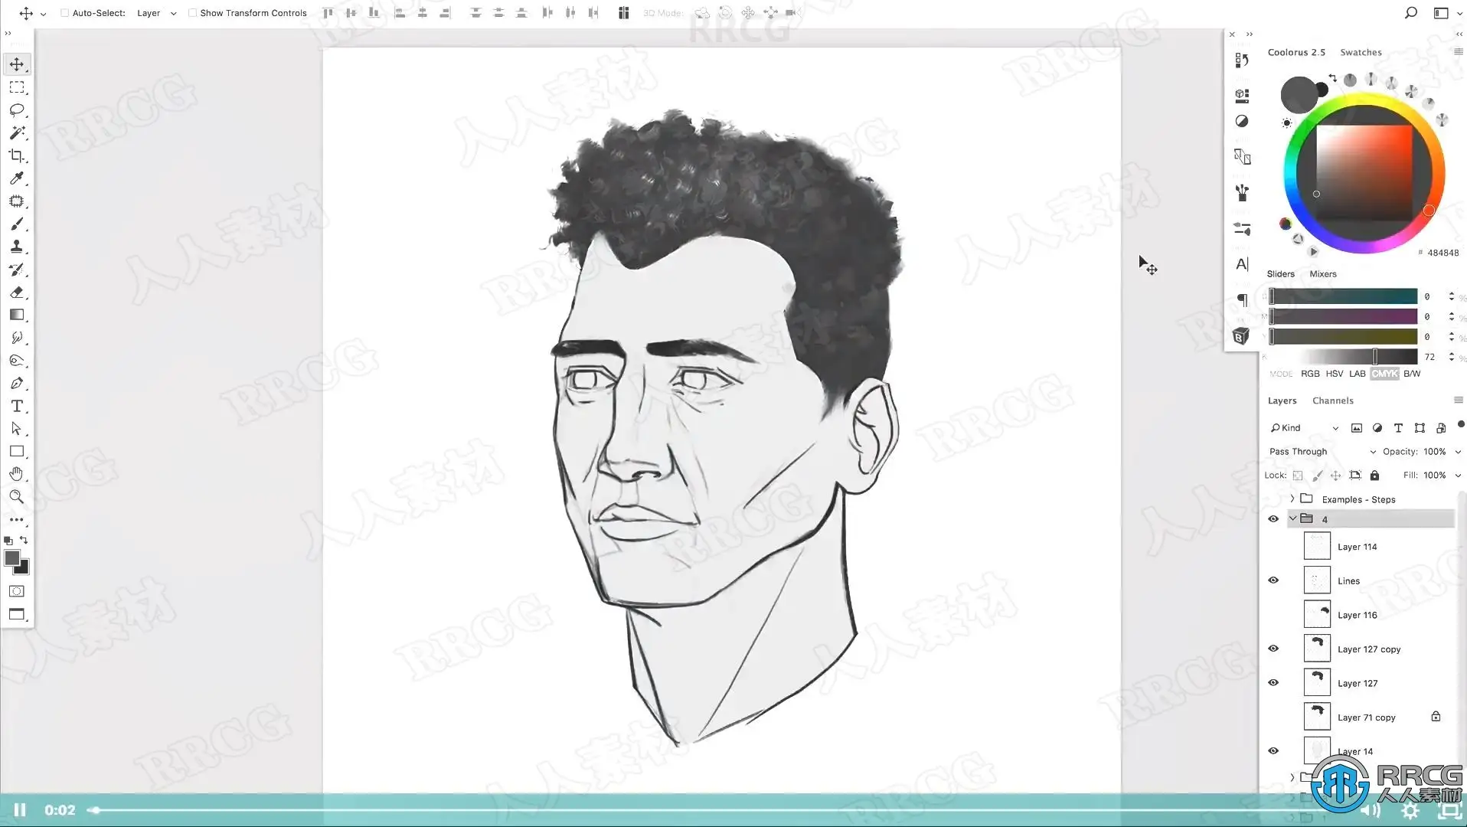Switch to the Channels tab
Screen dimensions: 1467x827
tap(1332, 400)
